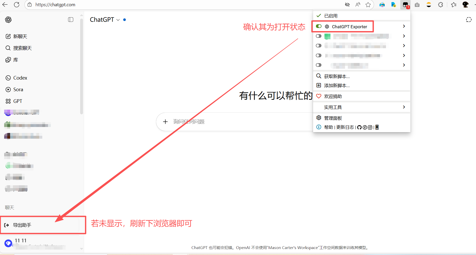Click the Tampermonkey extension icon in toolbar
The height and width of the screenshot is (255, 476).
click(405, 5)
